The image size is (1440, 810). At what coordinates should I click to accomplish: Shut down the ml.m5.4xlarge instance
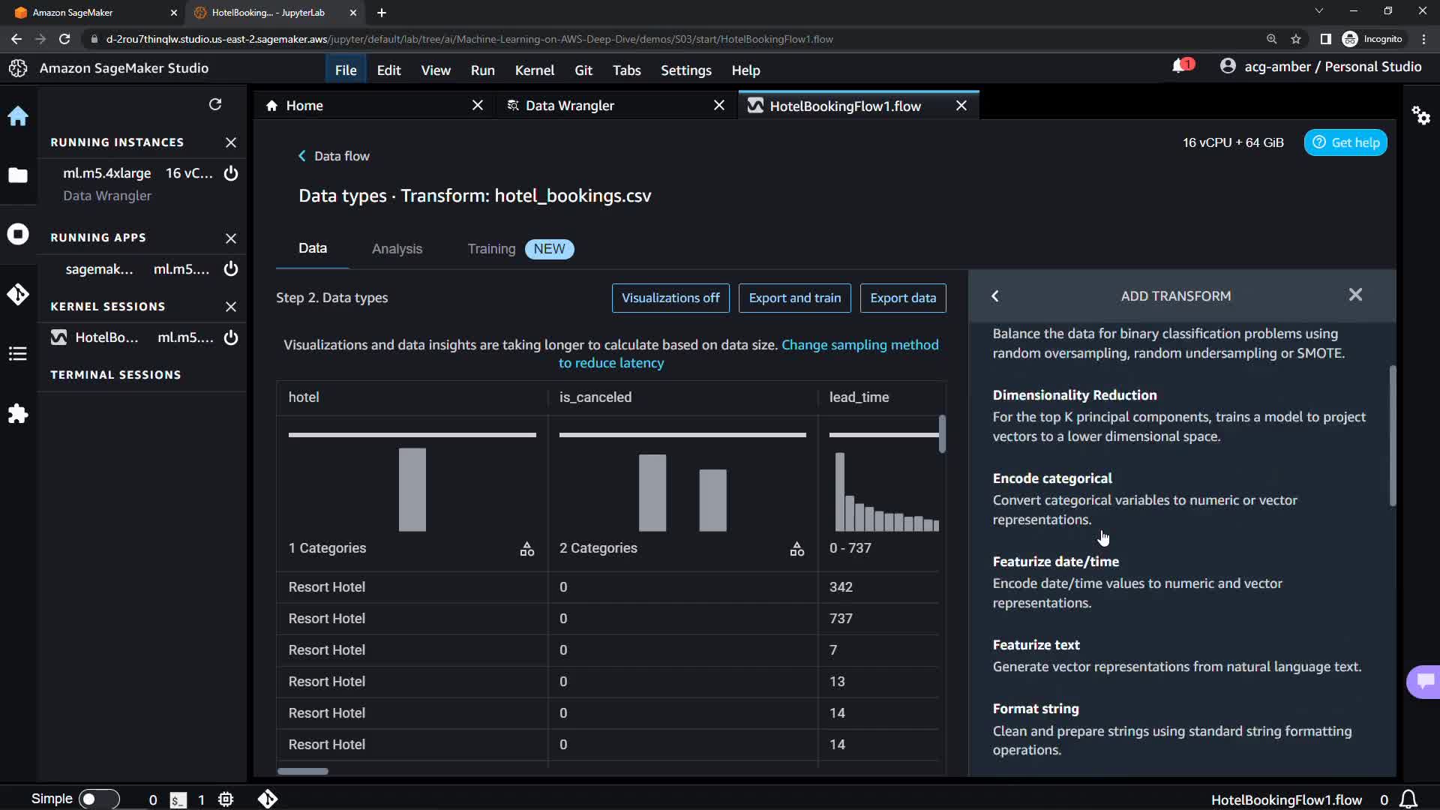(x=231, y=173)
